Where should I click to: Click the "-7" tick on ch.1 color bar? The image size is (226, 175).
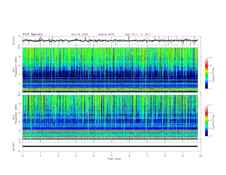(210, 89)
